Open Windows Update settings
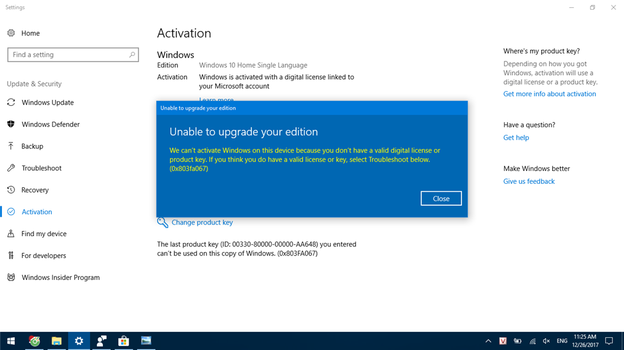Image resolution: width=624 pixels, height=350 pixels. (48, 102)
